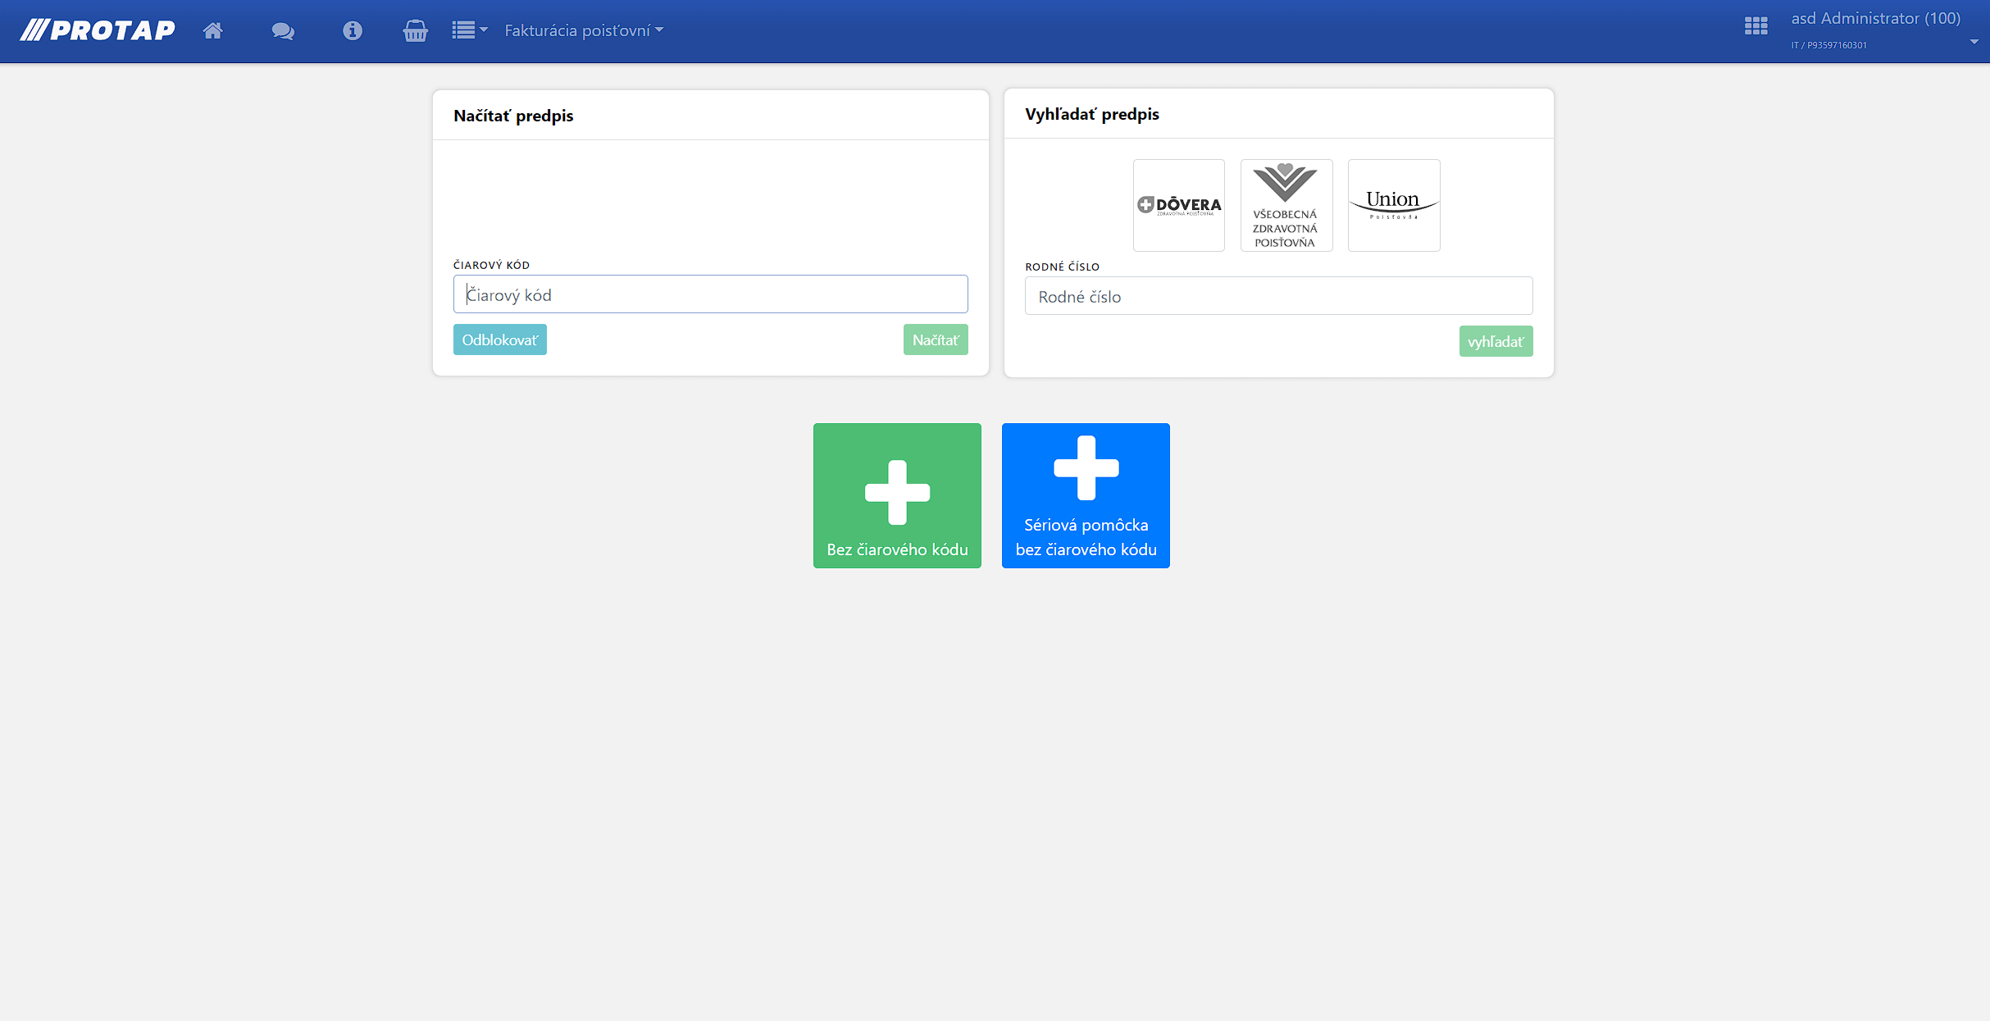Image resolution: width=1990 pixels, height=1021 pixels.
Task: Click the vyhľadať search button
Action: tap(1495, 341)
